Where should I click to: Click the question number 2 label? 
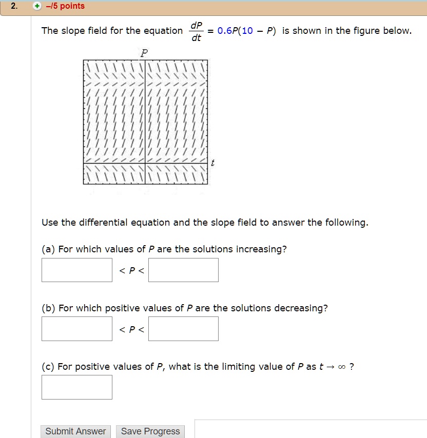pos(13,6)
